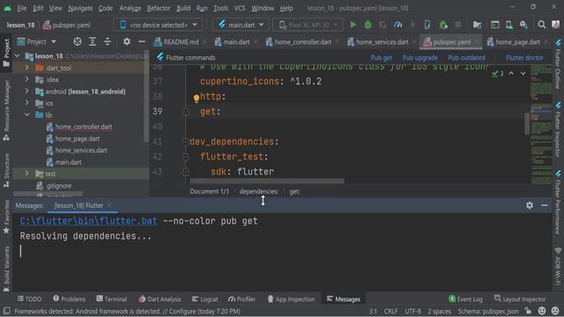Open the AVD Manager toolbar icon
Screen dimensions: 564x317
[x=509, y=25]
